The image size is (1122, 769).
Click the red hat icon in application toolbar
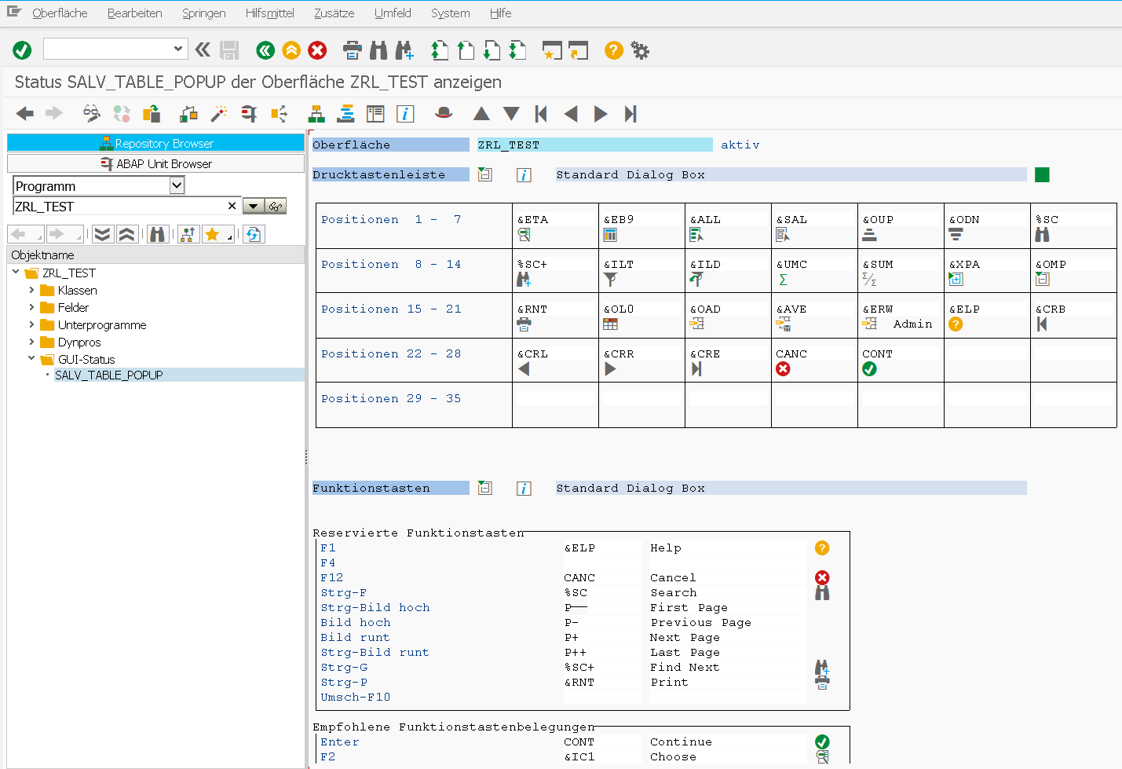444,114
